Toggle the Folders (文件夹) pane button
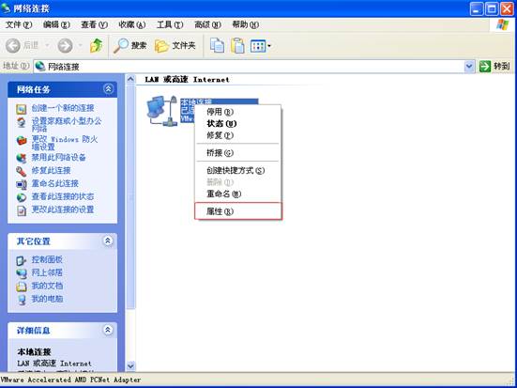Viewport: 517px width, 388px height. tap(175, 46)
